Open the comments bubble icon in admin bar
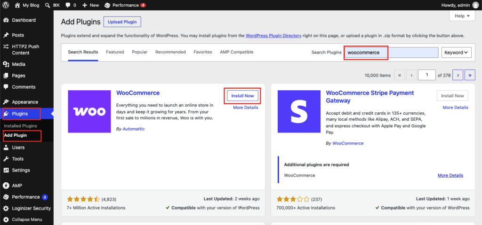The height and width of the screenshot is (225, 482). (x=68, y=5)
